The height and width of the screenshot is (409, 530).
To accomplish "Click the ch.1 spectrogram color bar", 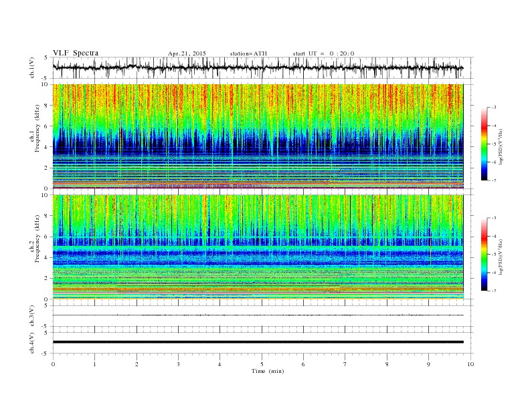I will coord(484,144).
